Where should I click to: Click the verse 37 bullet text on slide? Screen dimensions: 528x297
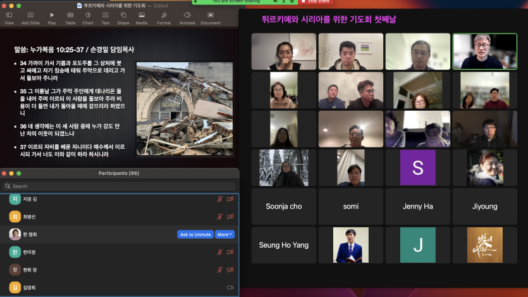[72, 150]
